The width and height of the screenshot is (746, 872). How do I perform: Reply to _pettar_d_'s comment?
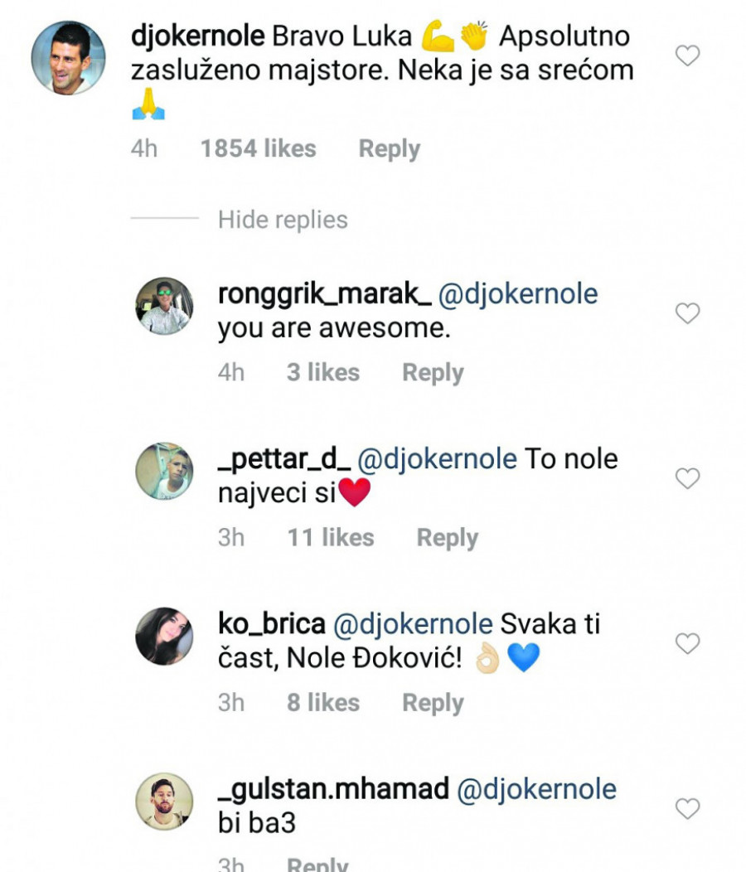448,538
